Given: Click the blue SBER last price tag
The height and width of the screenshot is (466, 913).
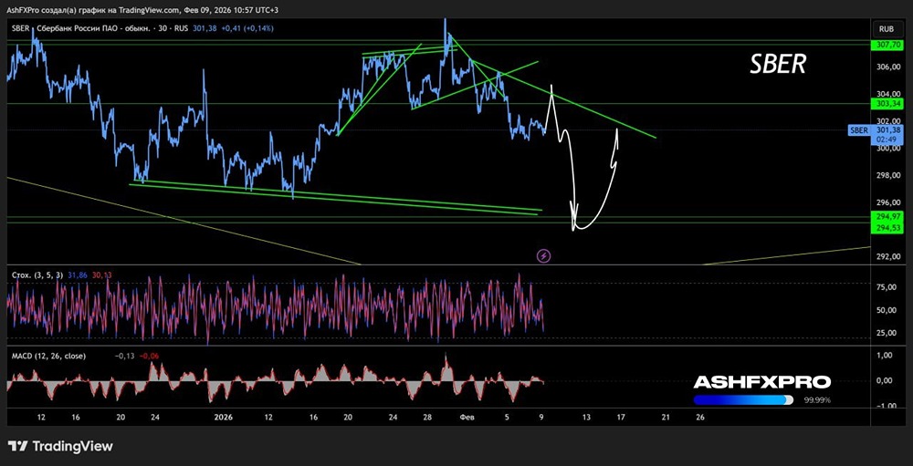Looking at the screenshot, I should click(x=877, y=134).
